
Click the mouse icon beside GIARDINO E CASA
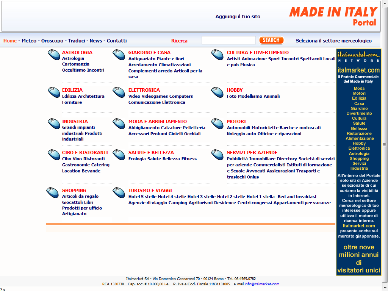tap(119, 55)
